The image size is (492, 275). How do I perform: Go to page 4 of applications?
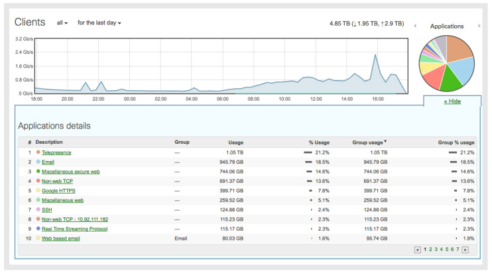[441, 249]
